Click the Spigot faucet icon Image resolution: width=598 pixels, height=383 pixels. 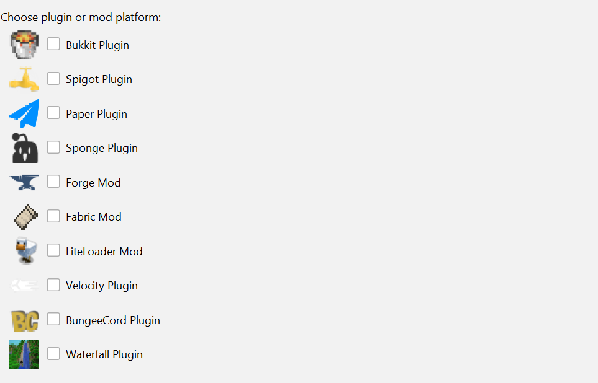(x=24, y=79)
